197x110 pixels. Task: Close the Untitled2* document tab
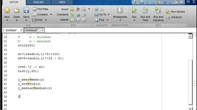(x=42, y=30)
